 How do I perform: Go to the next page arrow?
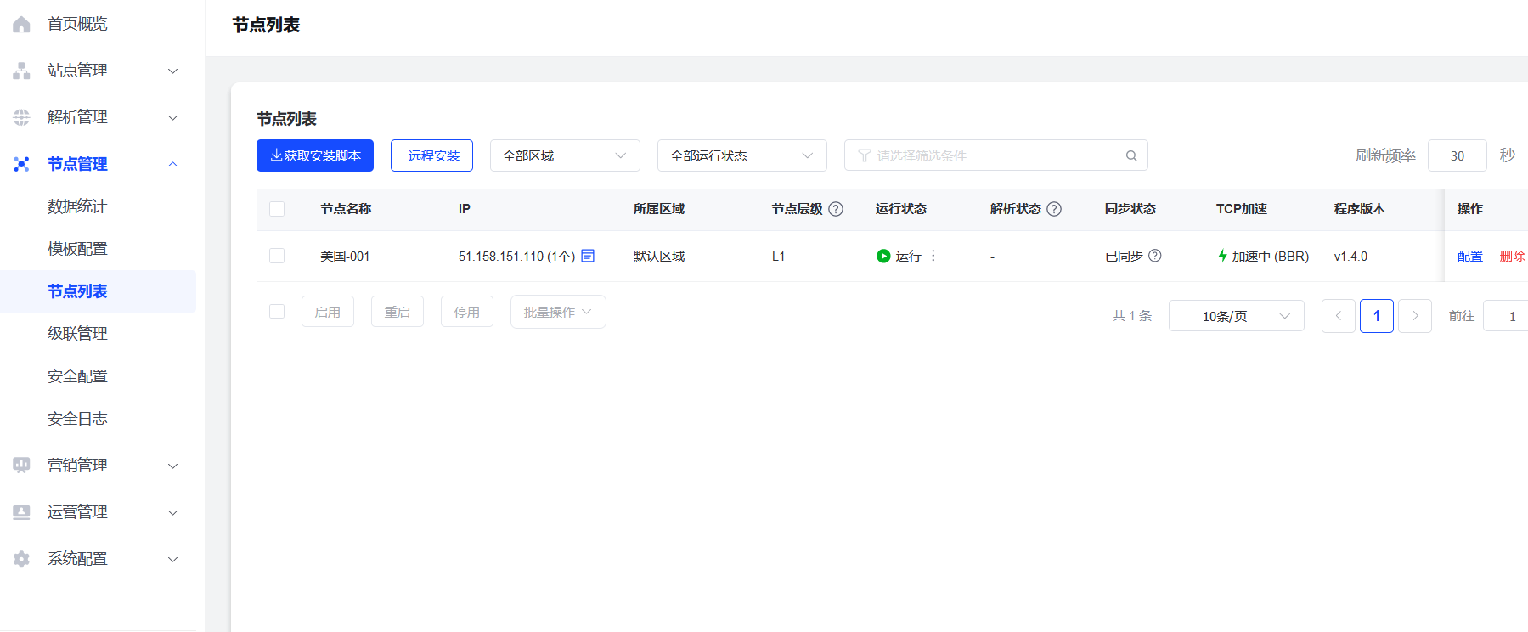click(x=1415, y=316)
